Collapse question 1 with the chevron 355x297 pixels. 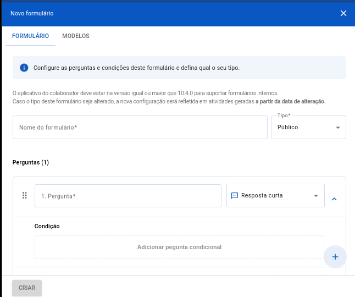(x=334, y=198)
